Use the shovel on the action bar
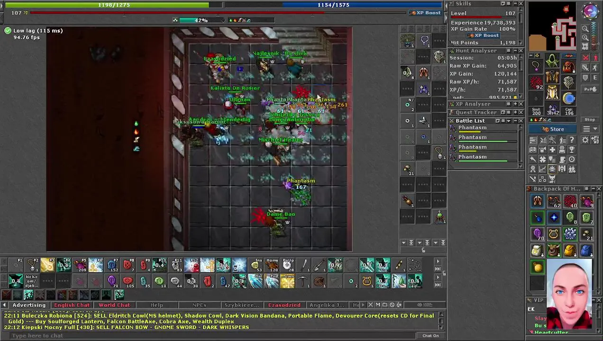The image size is (603, 341). [x=319, y=264]
